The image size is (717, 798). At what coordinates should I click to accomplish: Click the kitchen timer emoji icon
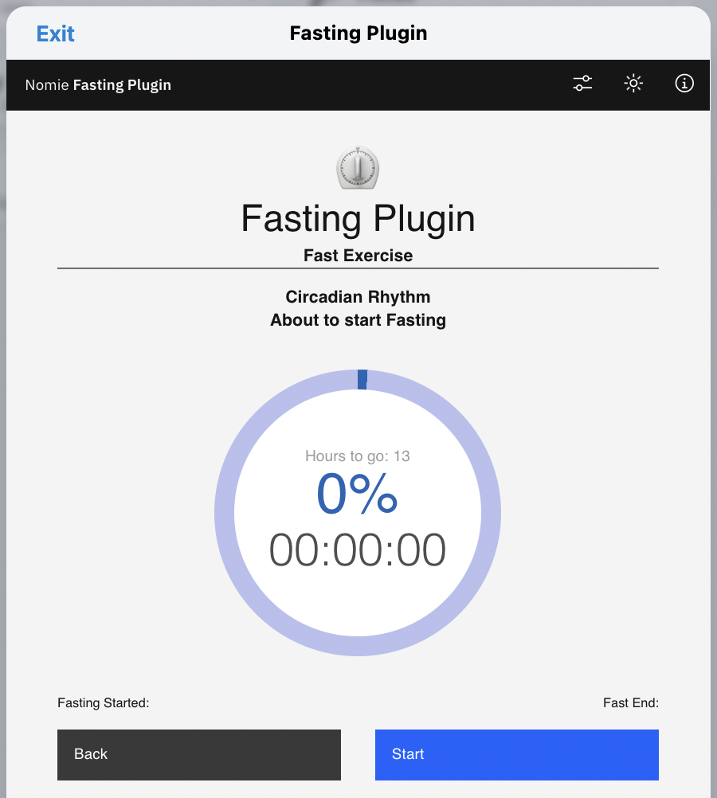click(358, 168)
